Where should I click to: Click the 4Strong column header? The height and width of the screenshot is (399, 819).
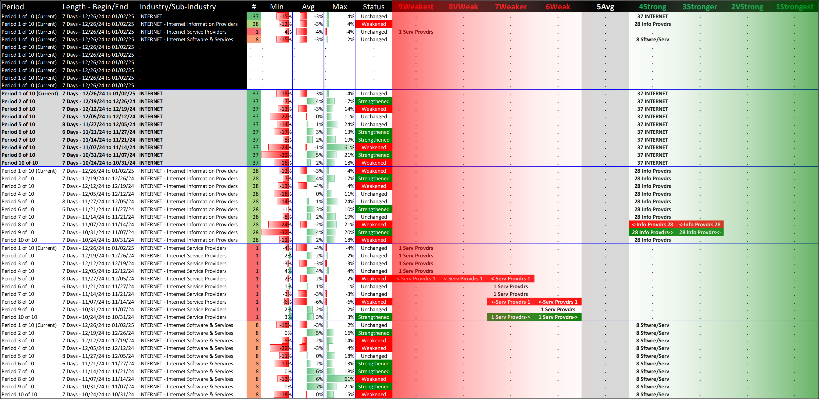coord(652,7)
